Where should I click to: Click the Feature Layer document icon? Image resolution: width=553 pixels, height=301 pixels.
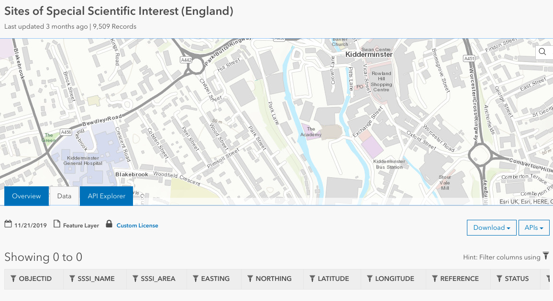point(56,224)
